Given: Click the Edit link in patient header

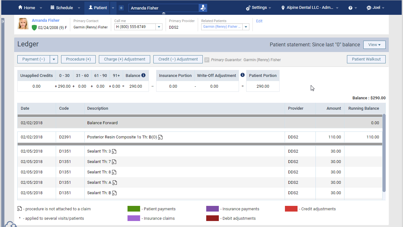Looking at the screenshot, I should tap(259, 21).
